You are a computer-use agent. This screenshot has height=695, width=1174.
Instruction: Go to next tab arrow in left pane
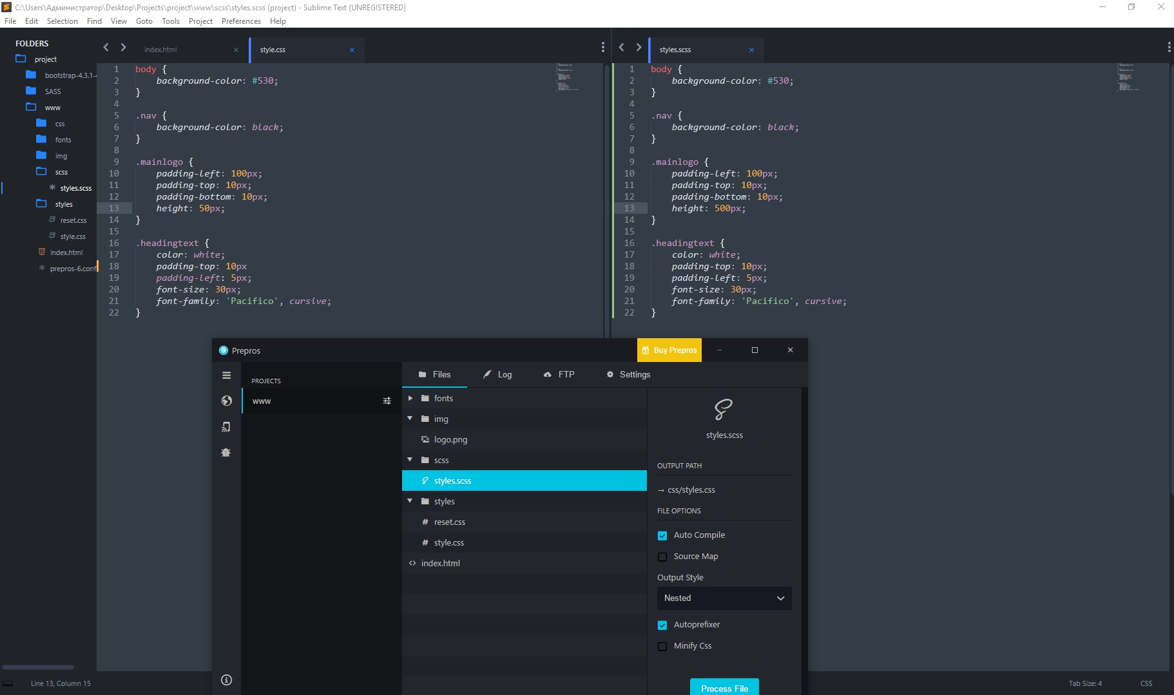pyautogui.click(x=123, y=47)
